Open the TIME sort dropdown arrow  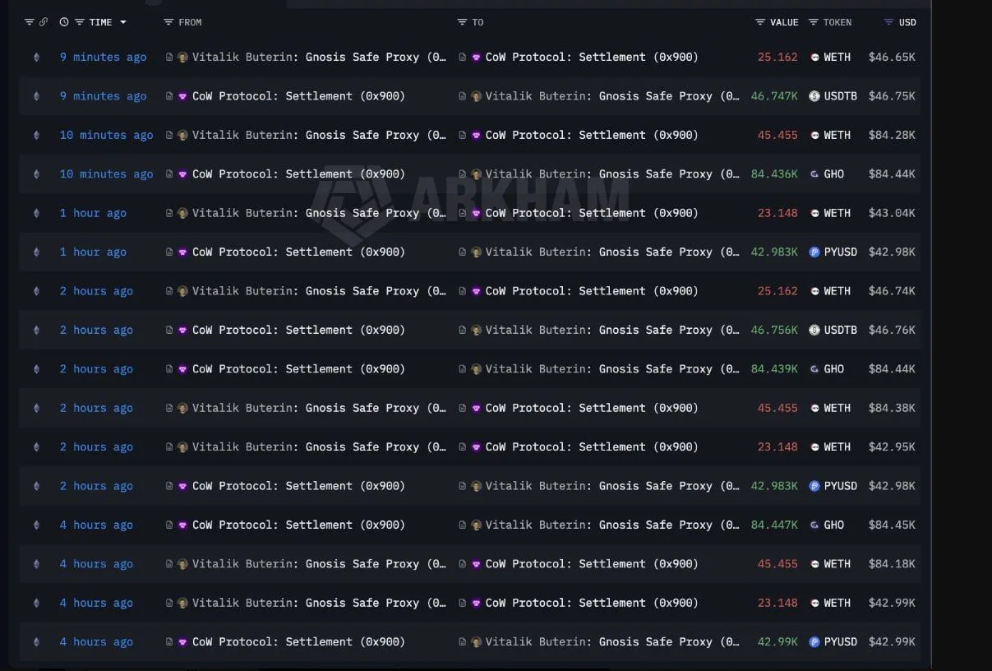click(x=123, y=22)
